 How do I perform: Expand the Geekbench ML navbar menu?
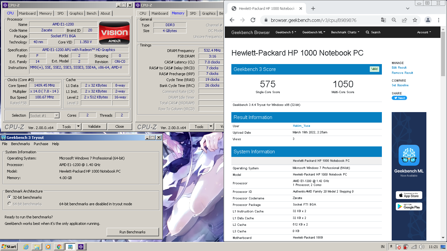pos(314,32)
